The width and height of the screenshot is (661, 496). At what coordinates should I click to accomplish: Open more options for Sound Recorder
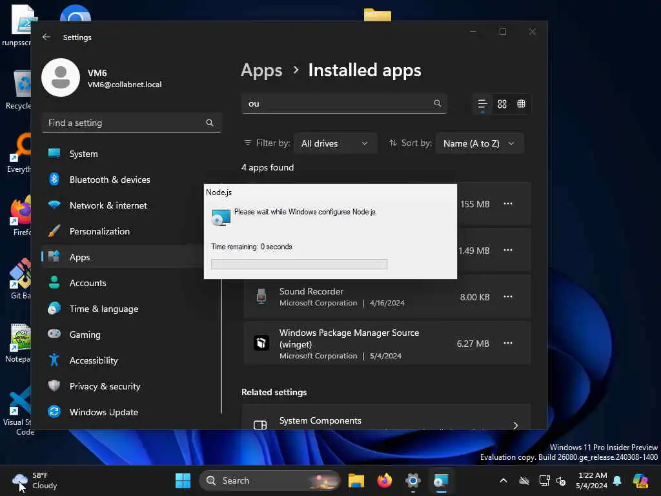(x=508, y=296)
